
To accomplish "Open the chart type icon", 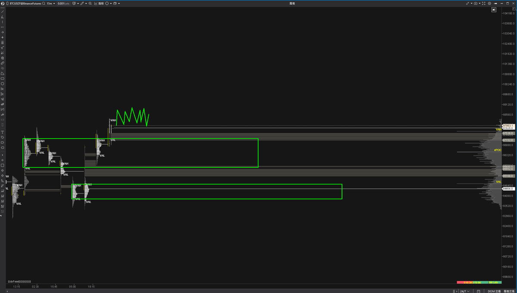I will (x=74, y=3).
